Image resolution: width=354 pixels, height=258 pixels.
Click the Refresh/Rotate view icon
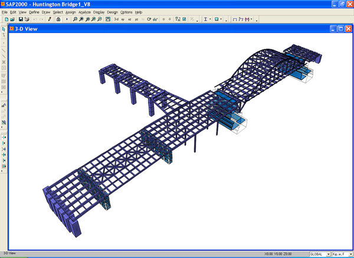149,19
